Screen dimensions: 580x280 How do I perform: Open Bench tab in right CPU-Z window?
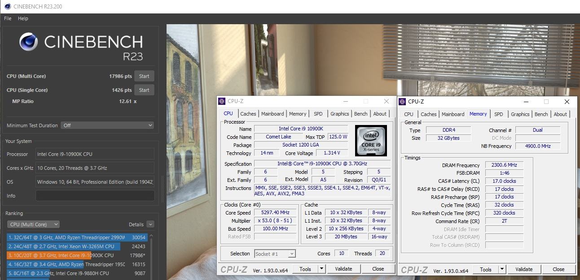point(541,114)
